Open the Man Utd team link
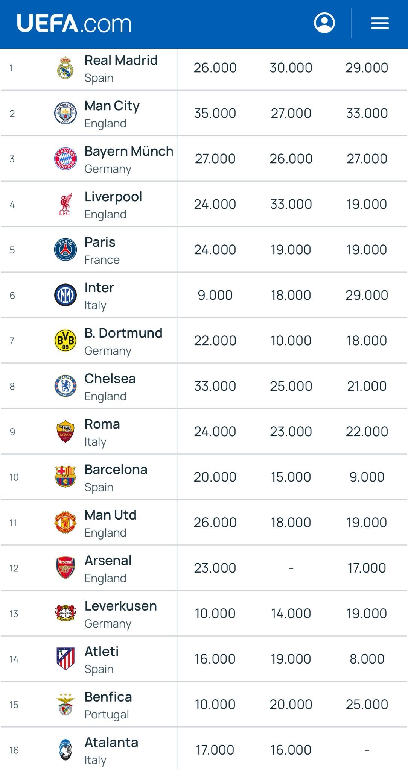Screen dimensions: 408x770 click(x=111, y=515)
